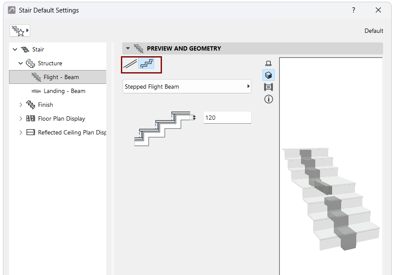Click the Default label text

[x=374, y=31]
